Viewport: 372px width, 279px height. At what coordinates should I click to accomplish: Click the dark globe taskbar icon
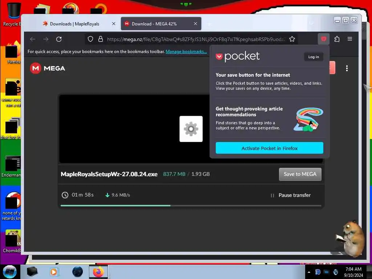click(x=78, y=272)
